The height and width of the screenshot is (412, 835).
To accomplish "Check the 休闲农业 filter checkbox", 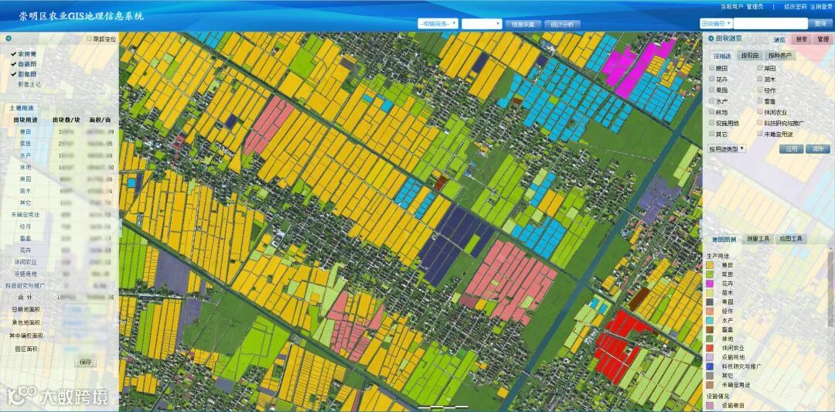I will tap(759, 112).
